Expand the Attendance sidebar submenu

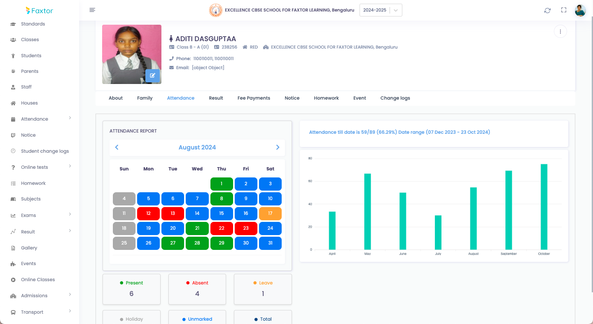(35, 119)
